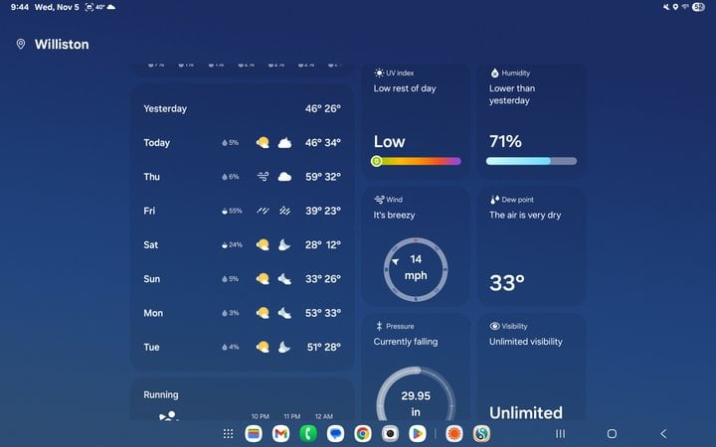This screenshot has height=447, width=716.
Task: Select the Today forecast row
Action: pyautogui.click(x=242, y=143)
